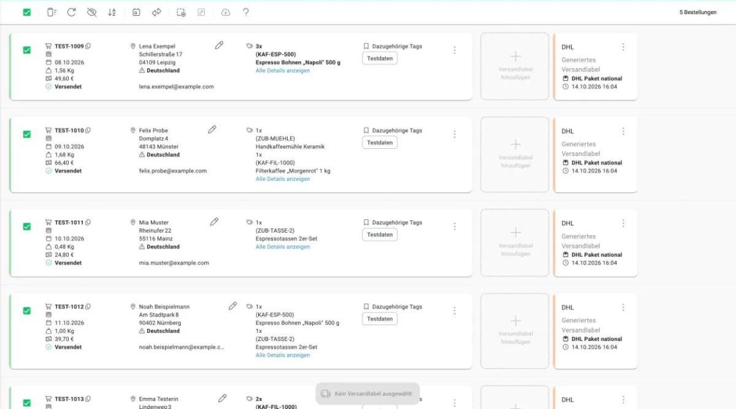Show all details for Lena Exempel's order
This screenshot has width=736, height=409.
pyautogui.click(x=283, y=70)
